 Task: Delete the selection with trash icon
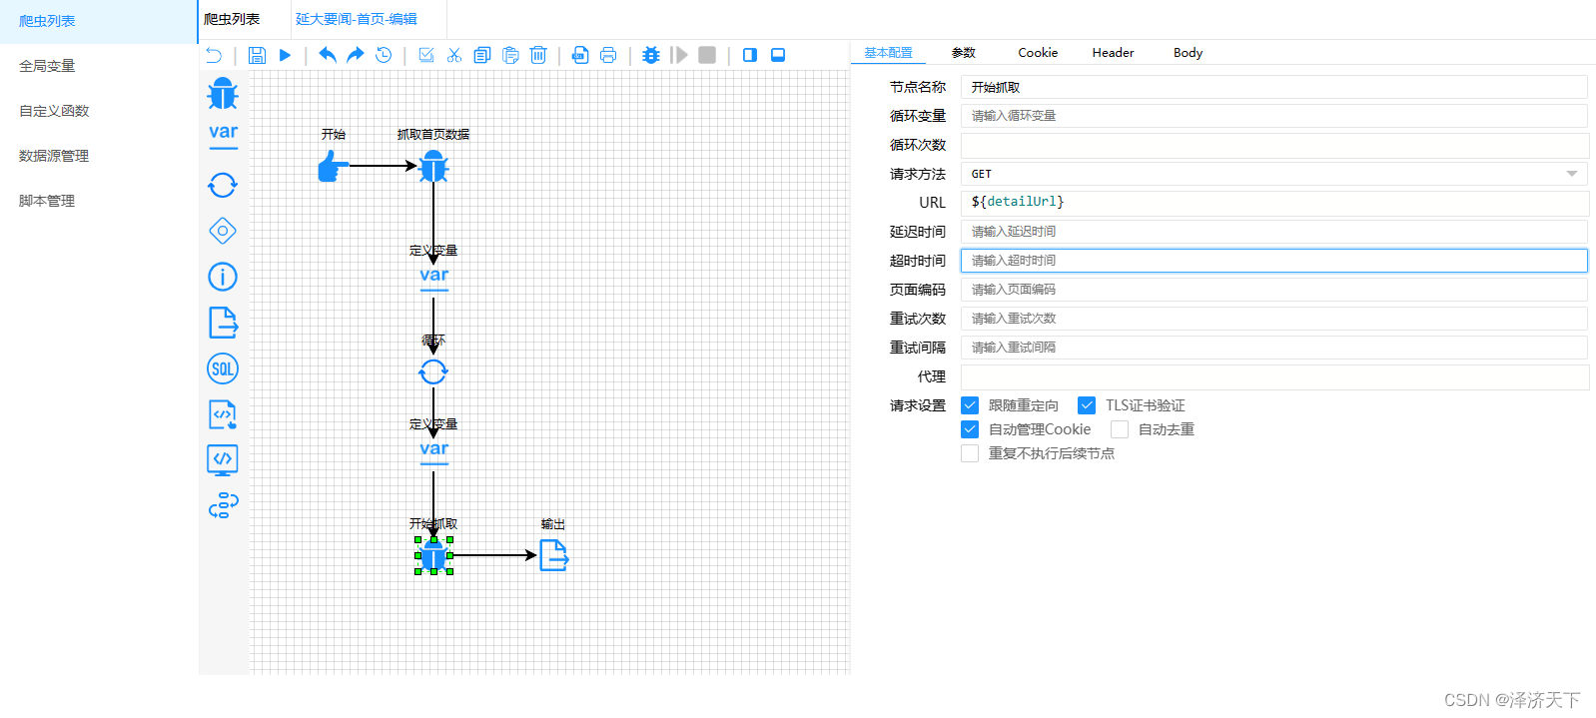(x=538, y=55)
